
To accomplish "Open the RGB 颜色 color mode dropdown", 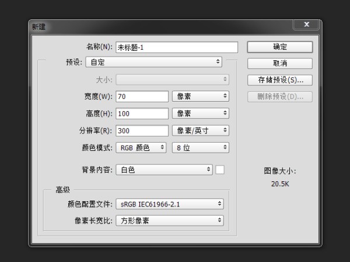I will tap(142, 148).
